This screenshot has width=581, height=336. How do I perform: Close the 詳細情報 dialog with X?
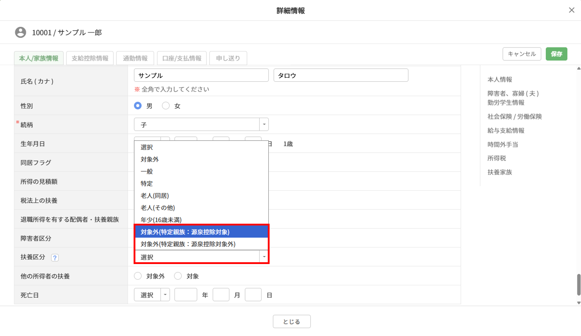click(571, 10)
